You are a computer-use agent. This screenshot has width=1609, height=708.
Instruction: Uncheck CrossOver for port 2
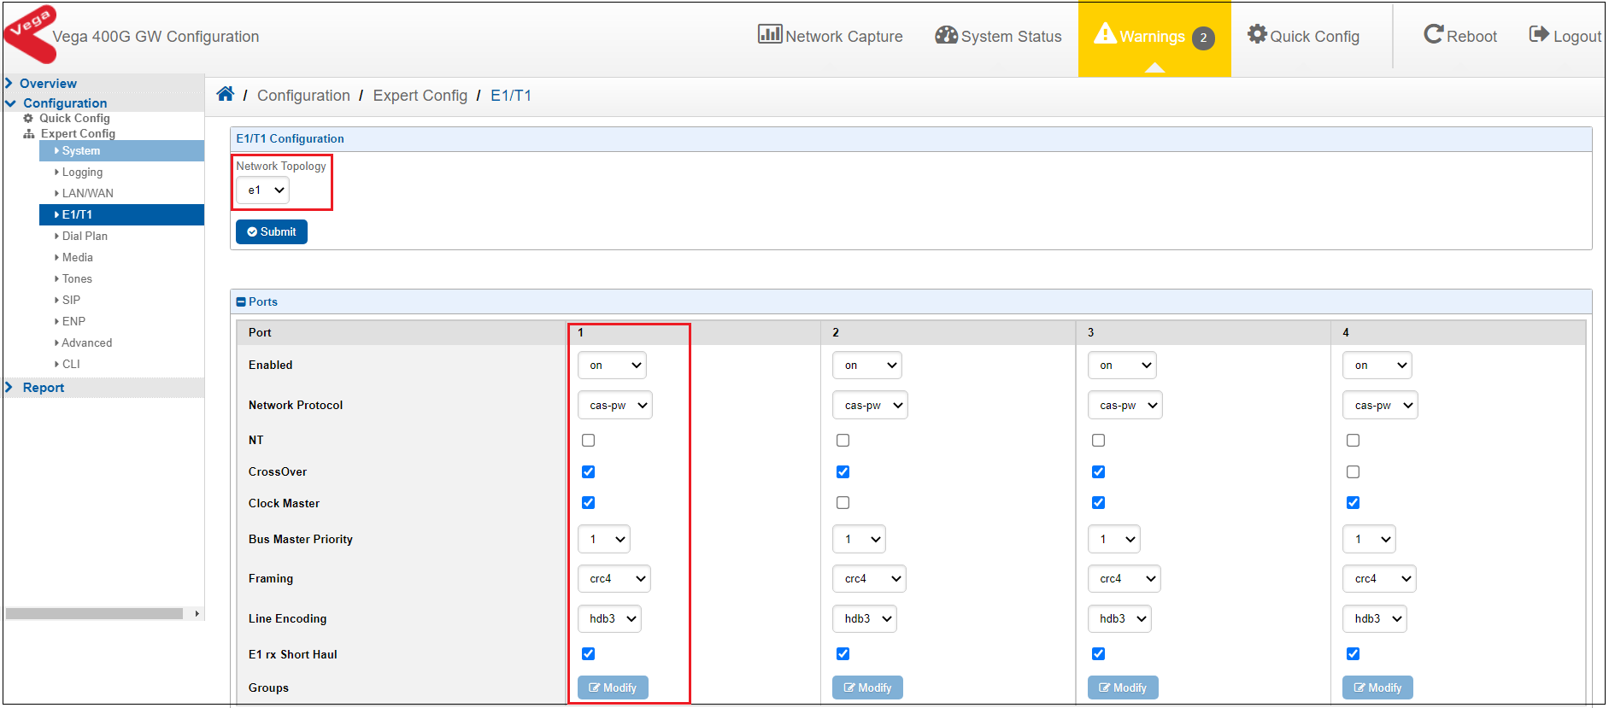coord(843,471)
